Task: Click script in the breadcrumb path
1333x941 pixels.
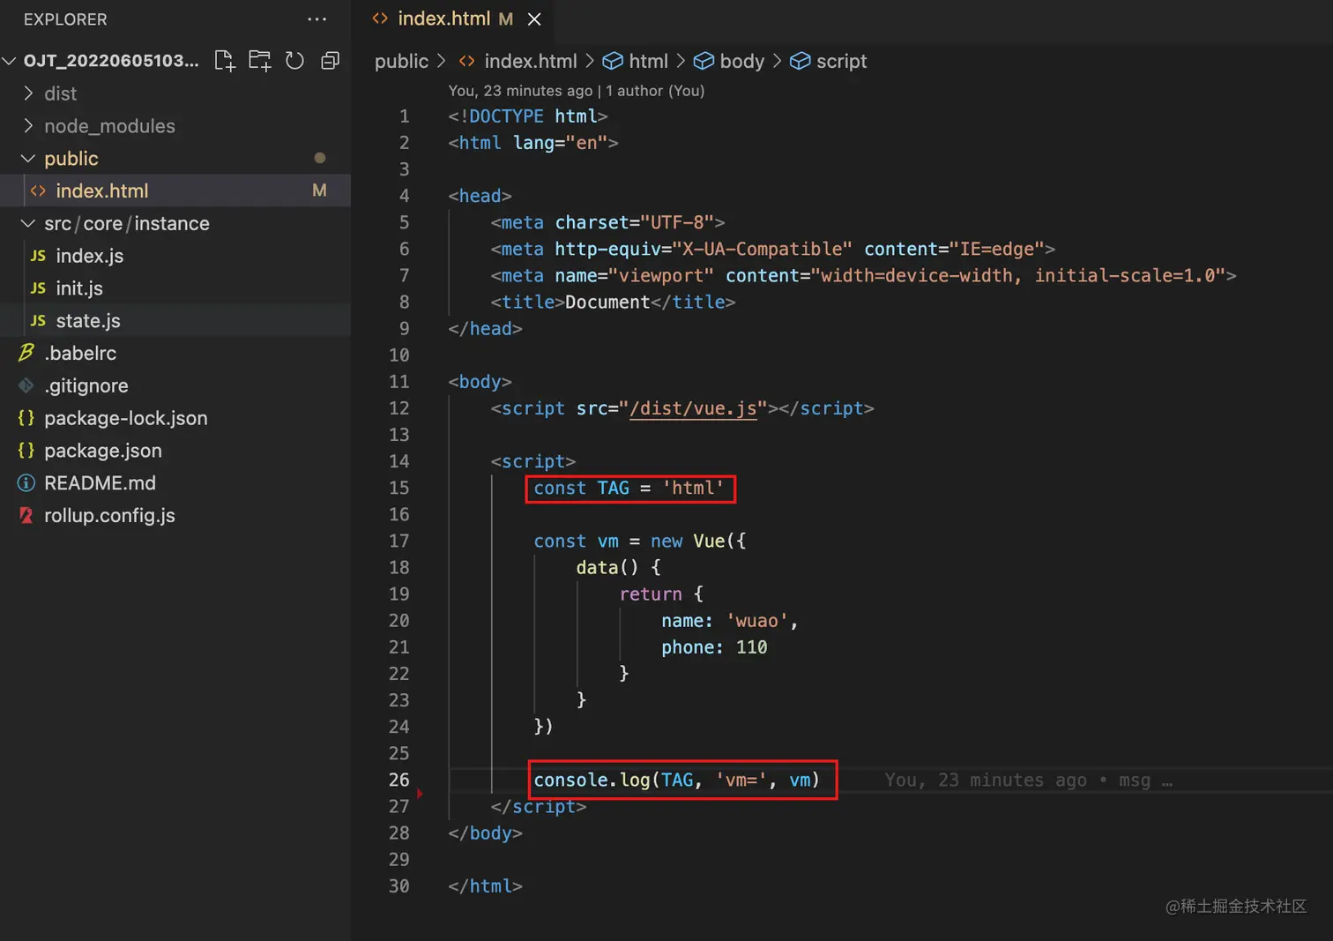Action: coord(842,61)
